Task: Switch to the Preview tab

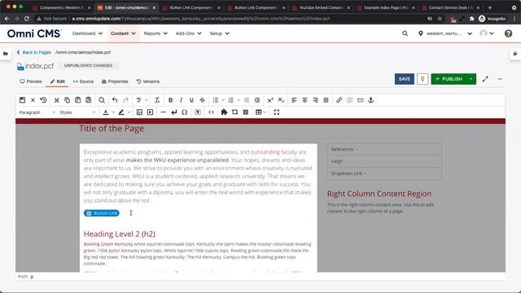Action: pos(31,81)
